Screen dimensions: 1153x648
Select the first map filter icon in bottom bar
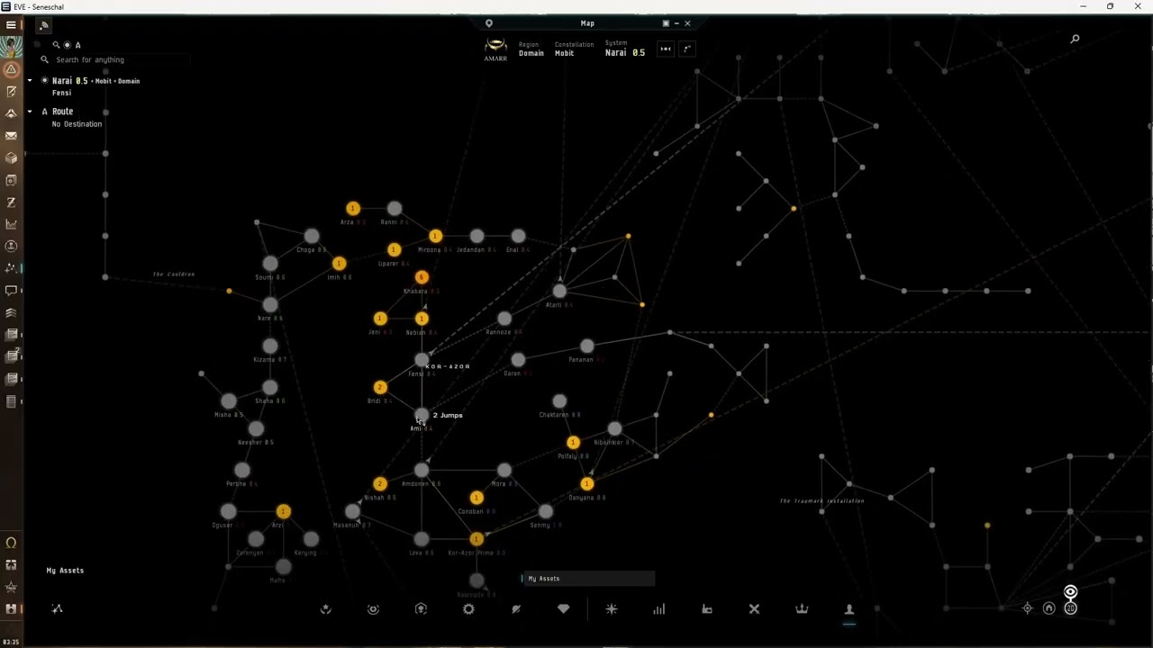tap(326, 609)
